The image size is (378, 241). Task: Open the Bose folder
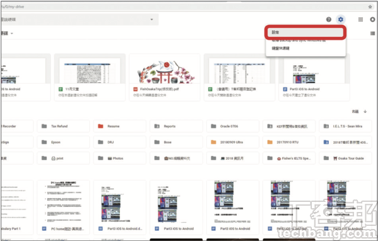(176, 142)
